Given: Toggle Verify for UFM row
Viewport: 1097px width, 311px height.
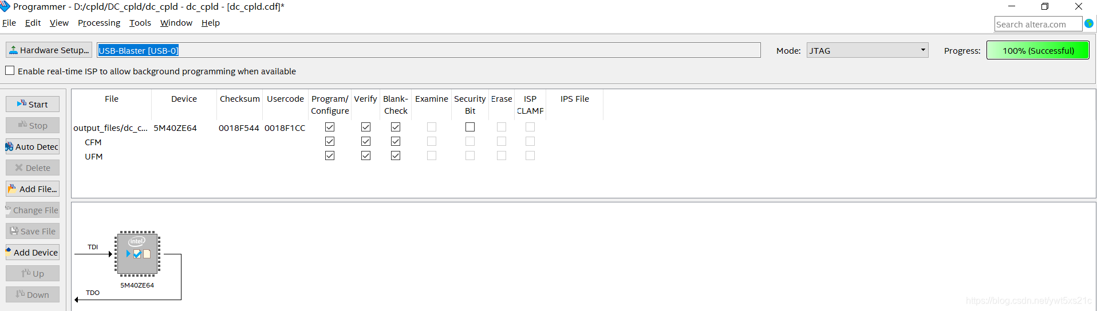Looking at the screenshot, I should [366, 155].
